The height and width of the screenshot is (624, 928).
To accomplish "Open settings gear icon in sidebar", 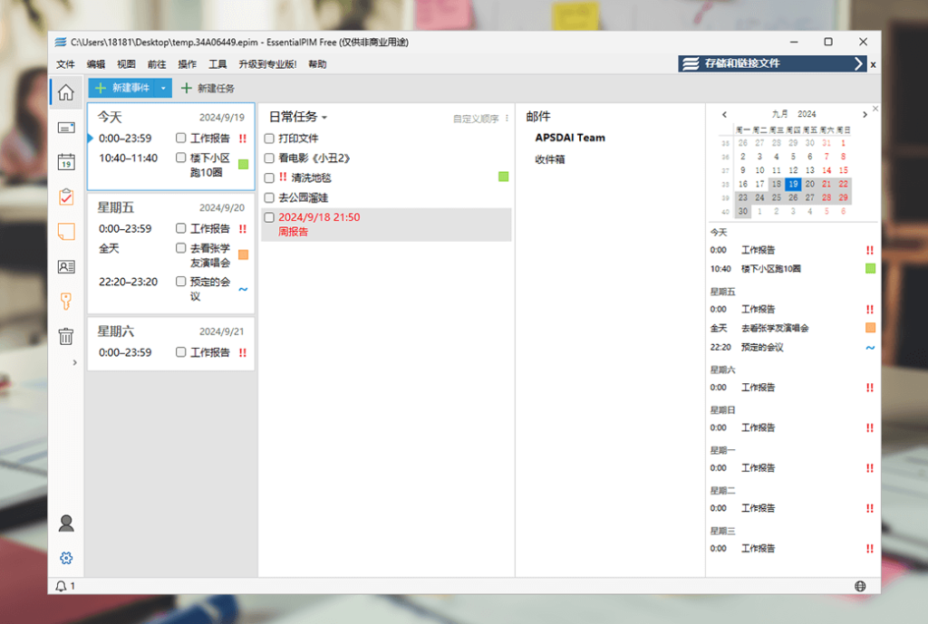I will click(65, 558).
